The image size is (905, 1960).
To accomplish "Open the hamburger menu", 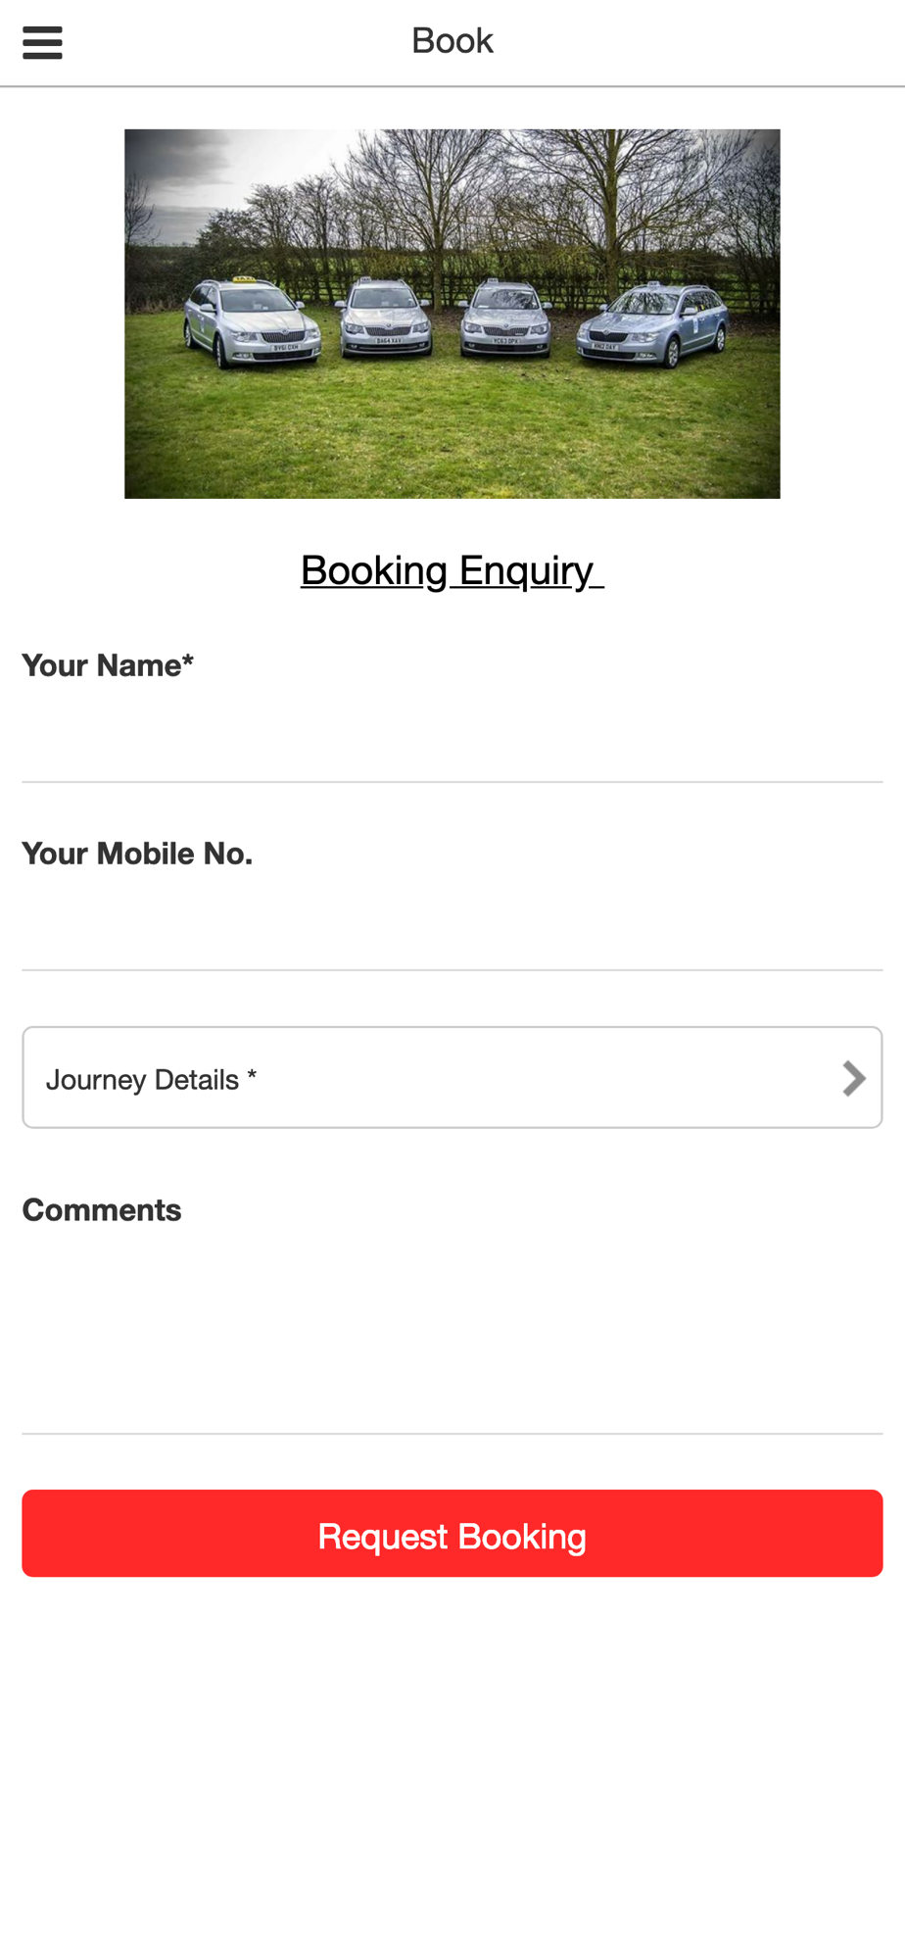I will click(x=42, y=43).
